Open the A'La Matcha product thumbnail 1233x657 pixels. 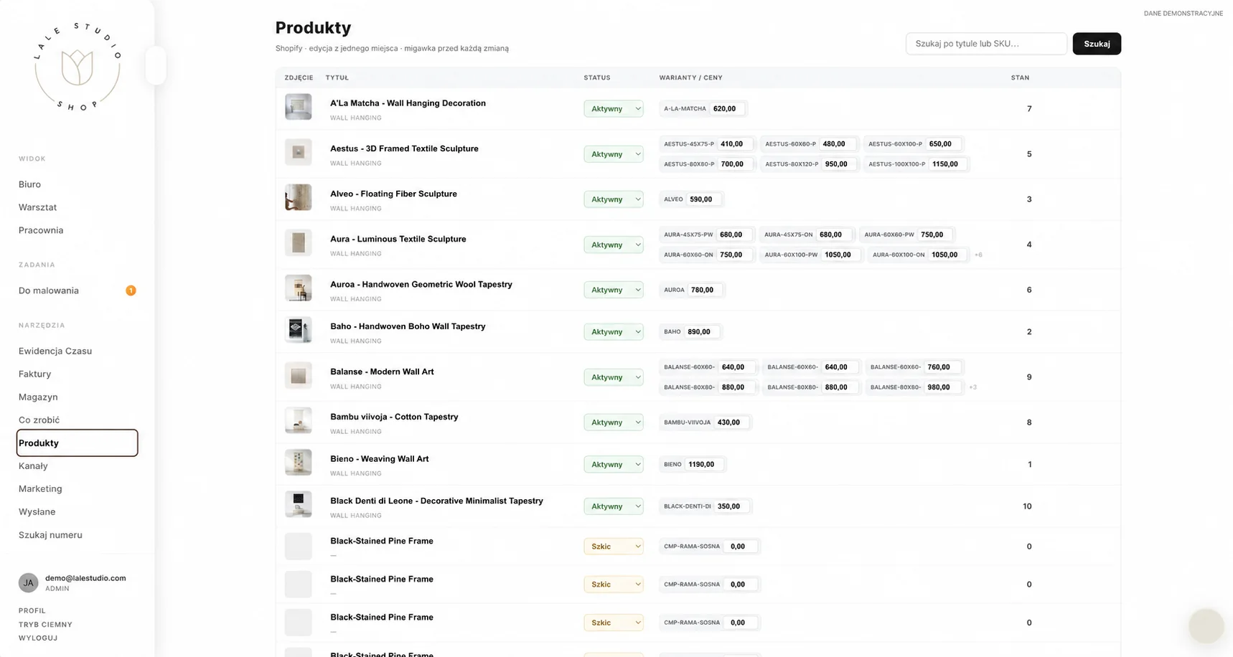coord(298,107)
